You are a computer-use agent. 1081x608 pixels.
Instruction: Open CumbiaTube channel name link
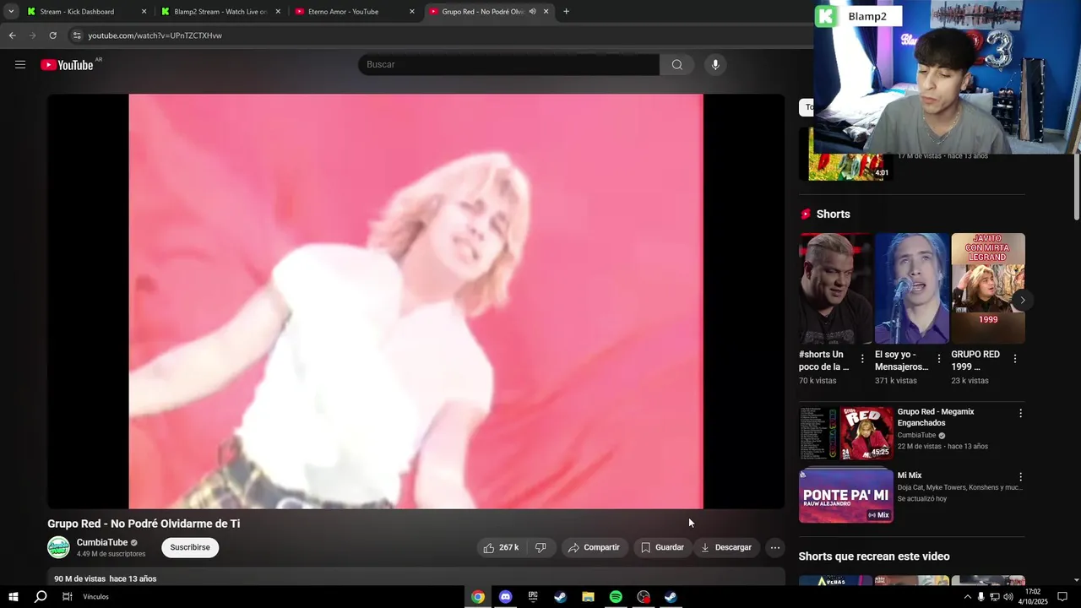coord(102,542)
